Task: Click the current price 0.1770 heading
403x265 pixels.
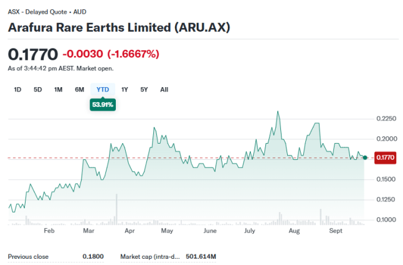Action: 32,55
